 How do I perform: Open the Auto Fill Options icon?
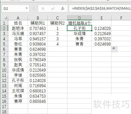115,49
